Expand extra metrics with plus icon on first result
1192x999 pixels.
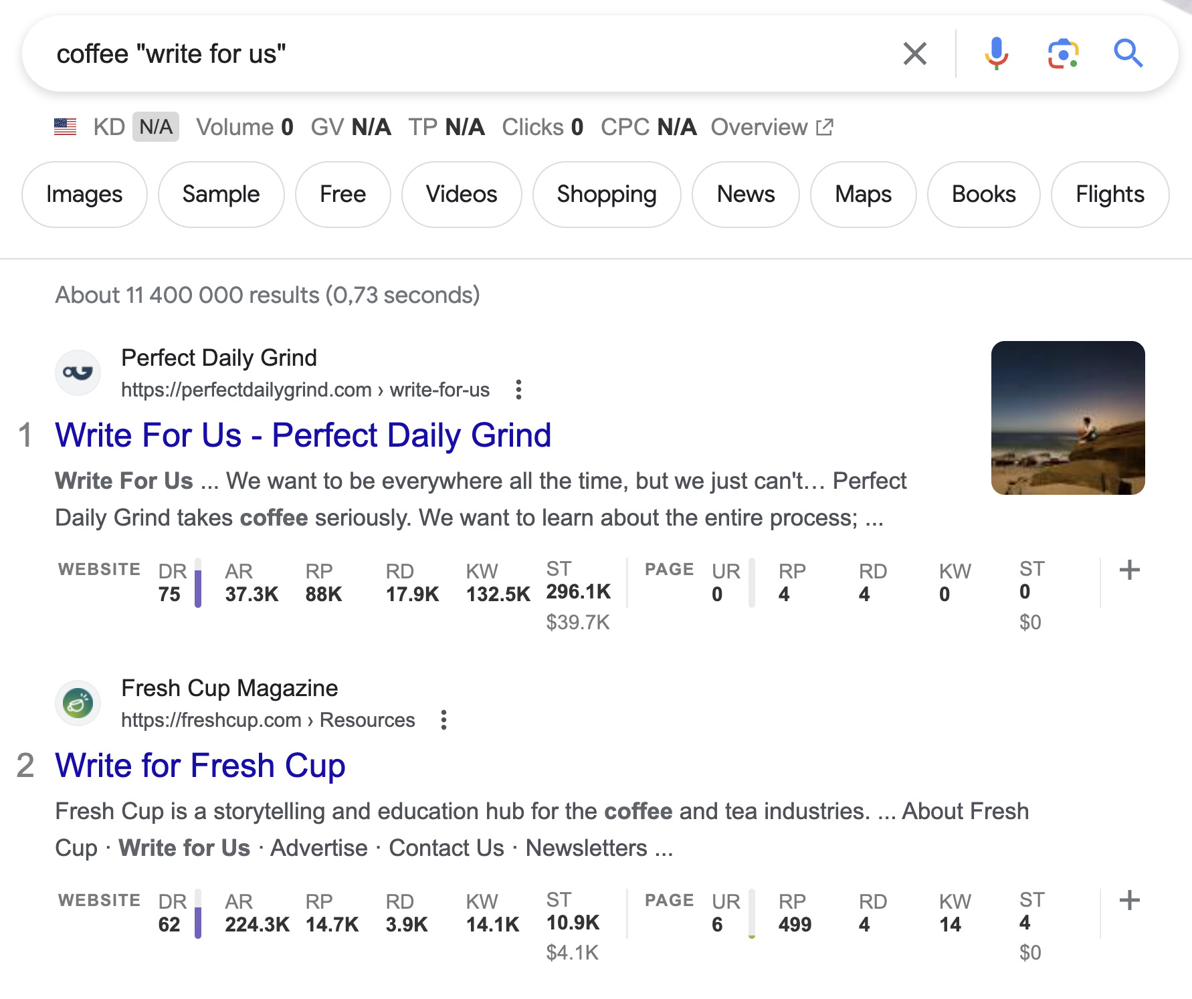coord(1129,570)
